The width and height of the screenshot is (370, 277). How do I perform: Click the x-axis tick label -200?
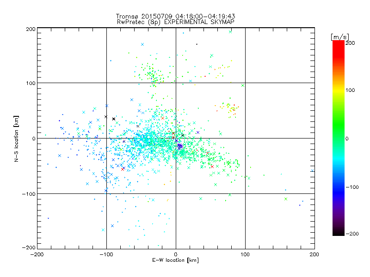coord(37,254)
